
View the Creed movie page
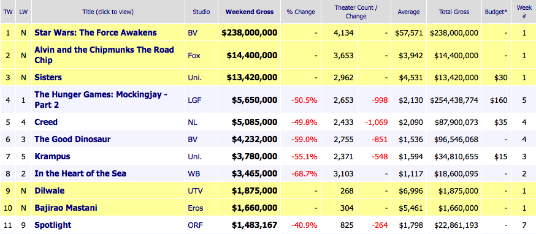46,123
